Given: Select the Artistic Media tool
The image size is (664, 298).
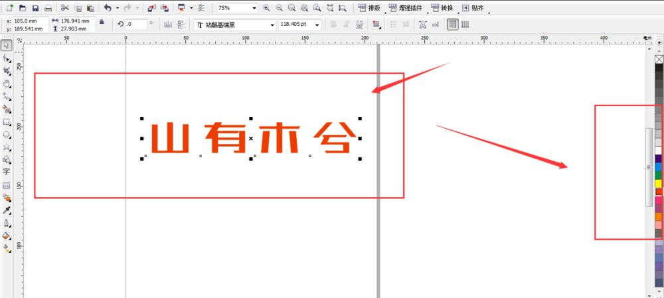Looking at the screenshot, I should point(7,110).
